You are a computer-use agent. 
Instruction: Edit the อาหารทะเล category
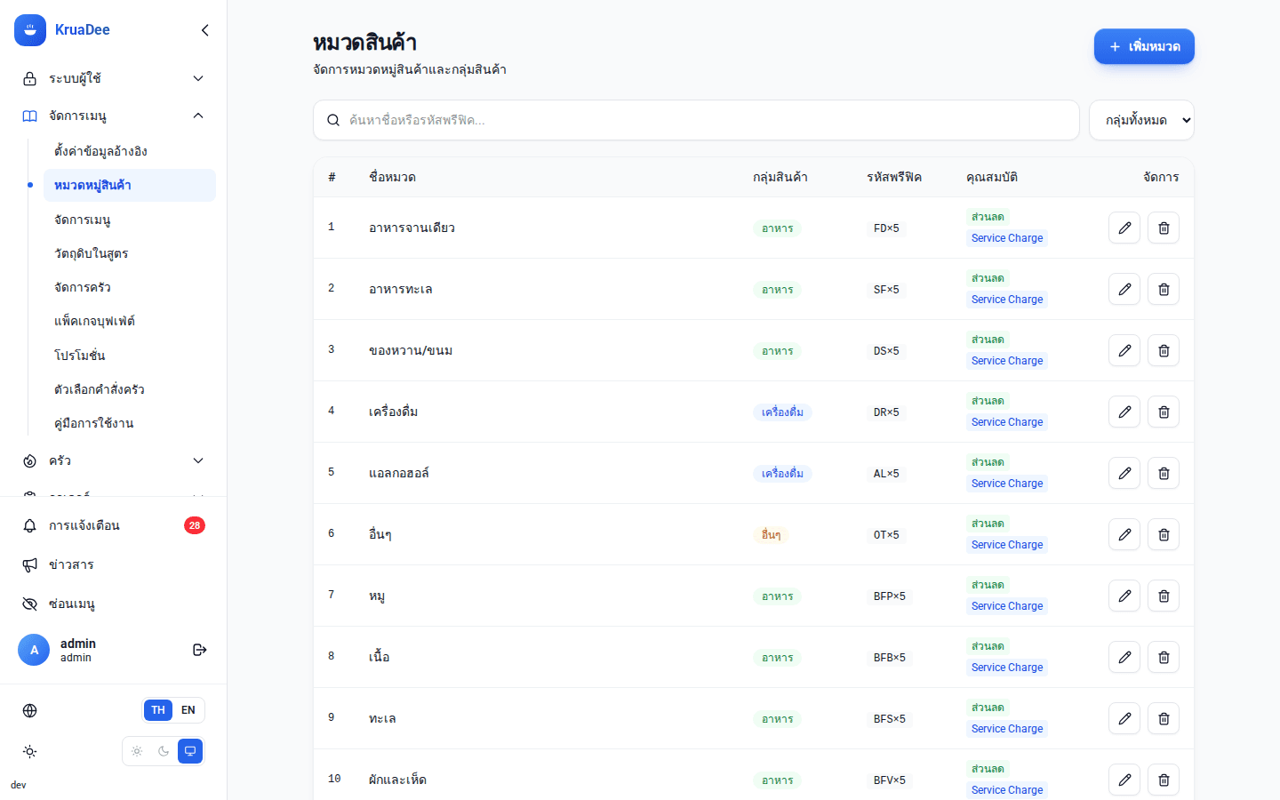click(1124, 290)
